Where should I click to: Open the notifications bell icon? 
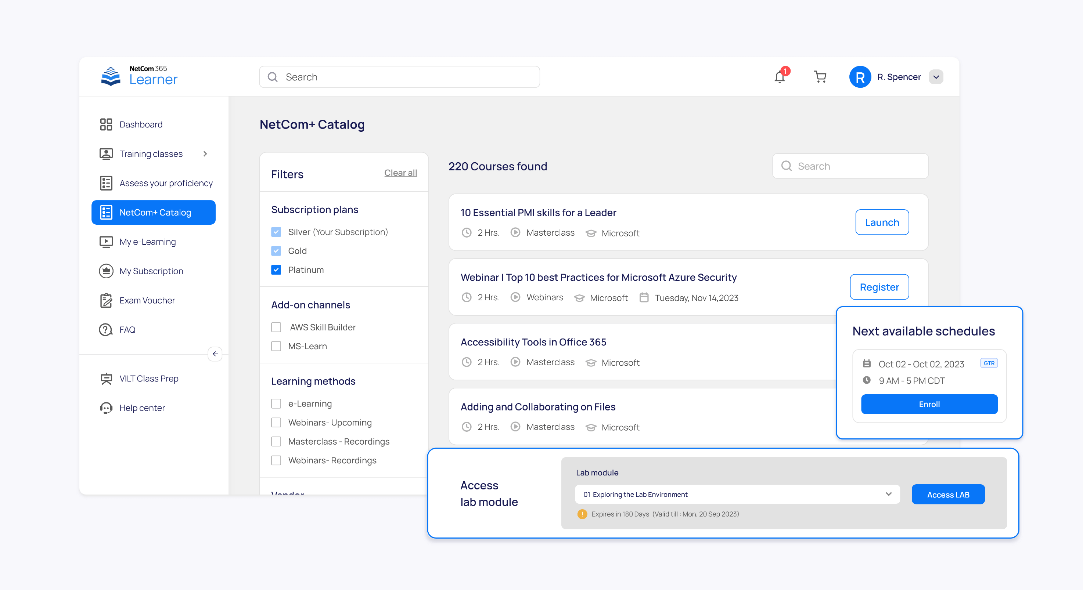780,77
